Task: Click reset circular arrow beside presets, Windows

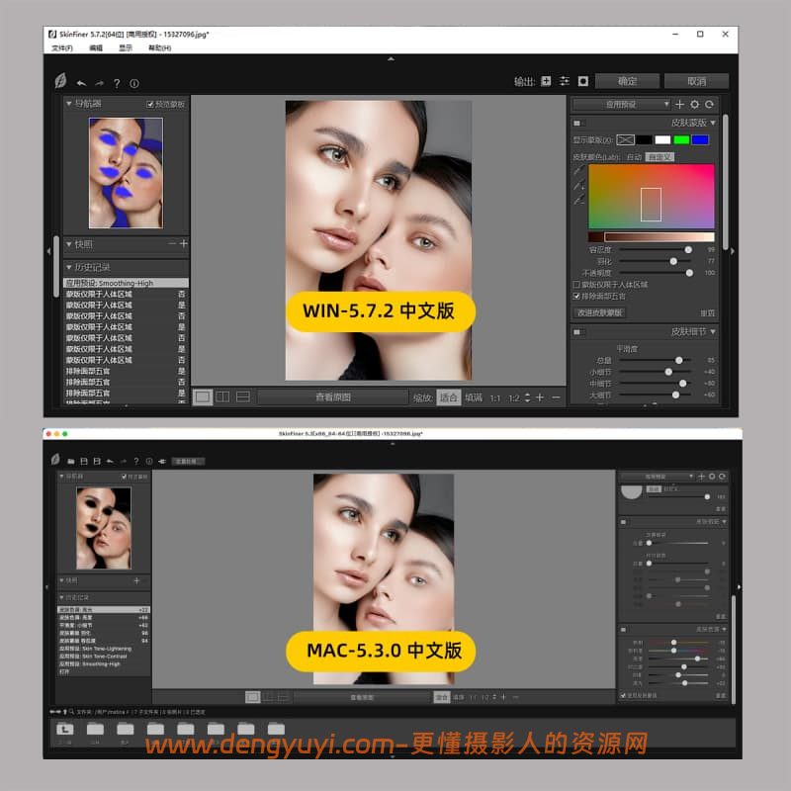Action: point(709,105)
